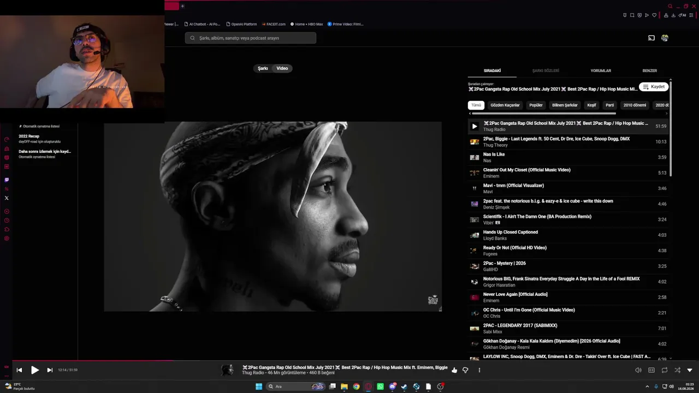
Task: Play Never Love Again [Official Audio]
Action: point(568,297)
